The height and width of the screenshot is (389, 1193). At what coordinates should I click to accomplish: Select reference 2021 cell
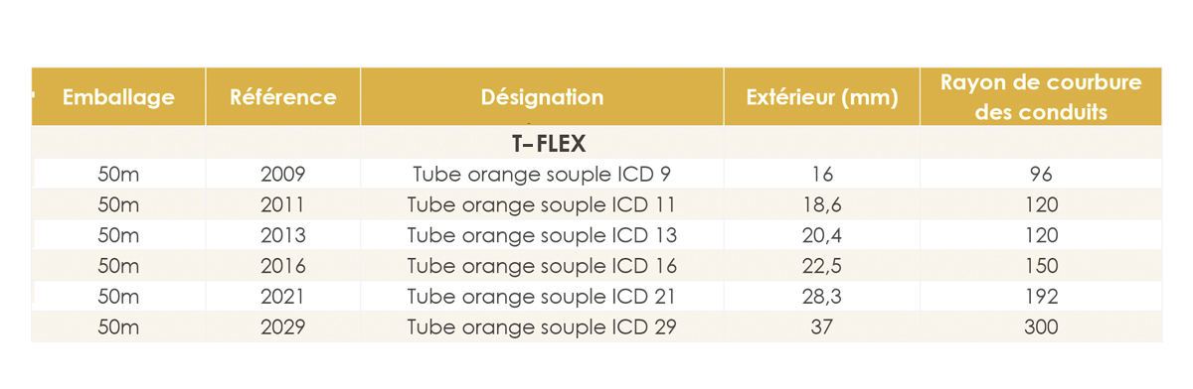pyautogui.click(x=283, y=297)
